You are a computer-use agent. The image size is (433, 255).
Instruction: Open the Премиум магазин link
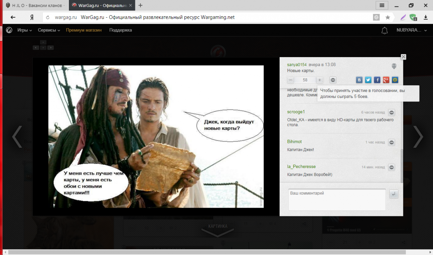[x=84, y=30]
